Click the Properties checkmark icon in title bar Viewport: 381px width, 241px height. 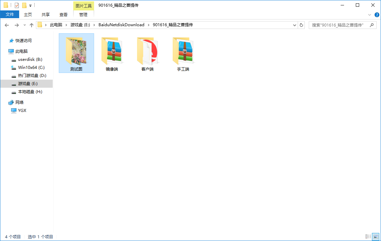17,5
